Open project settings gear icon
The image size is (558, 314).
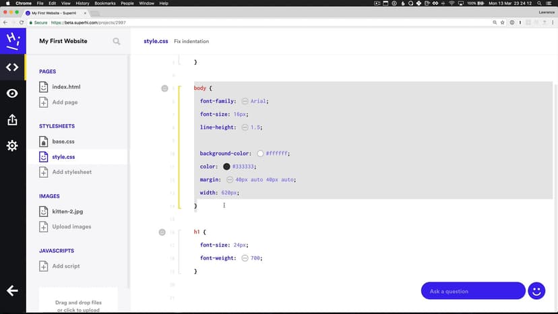pyautogui.click(x=12, y=146)
